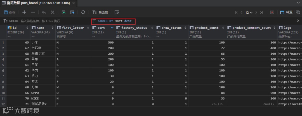Delete row using the minus icon
Viewport: 302px width, 116px height.
pos(33,12)
